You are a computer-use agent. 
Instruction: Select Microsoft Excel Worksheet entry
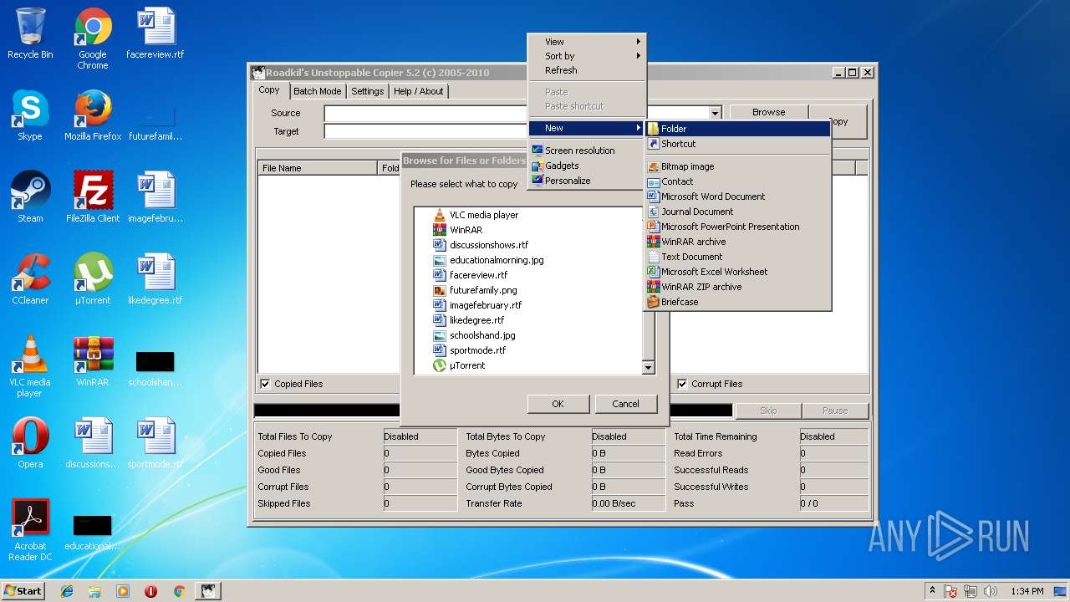(738, 272)
